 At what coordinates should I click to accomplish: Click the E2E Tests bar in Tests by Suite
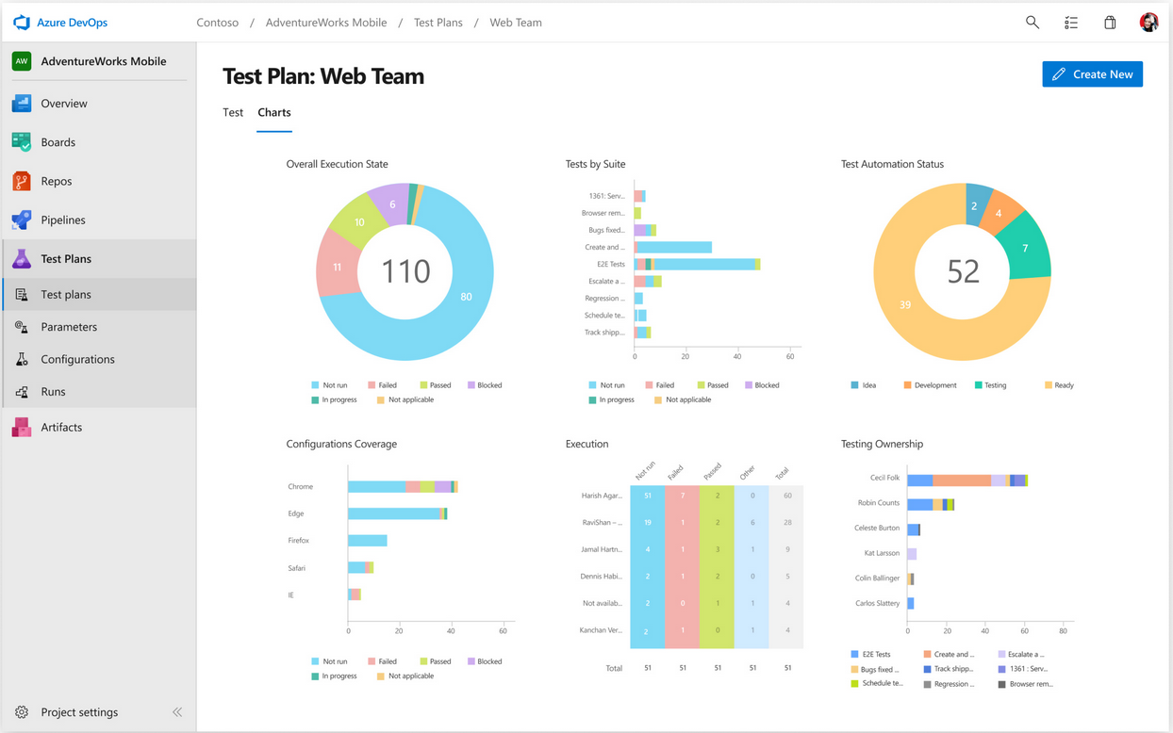pos(697,265)
